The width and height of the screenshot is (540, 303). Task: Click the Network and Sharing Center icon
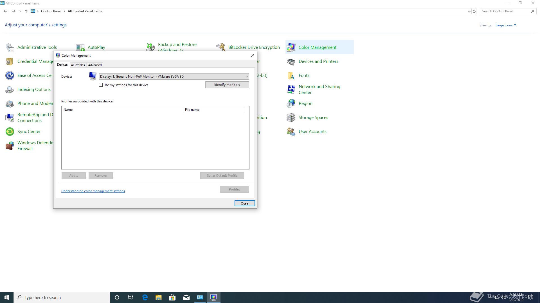pos(291,89)
